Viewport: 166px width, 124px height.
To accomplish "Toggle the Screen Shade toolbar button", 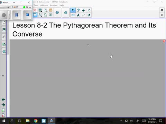I will (35, 15).
